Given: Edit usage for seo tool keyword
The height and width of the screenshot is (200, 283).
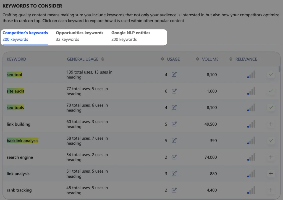Looking at the screenshot, I should tap(174, 74).
